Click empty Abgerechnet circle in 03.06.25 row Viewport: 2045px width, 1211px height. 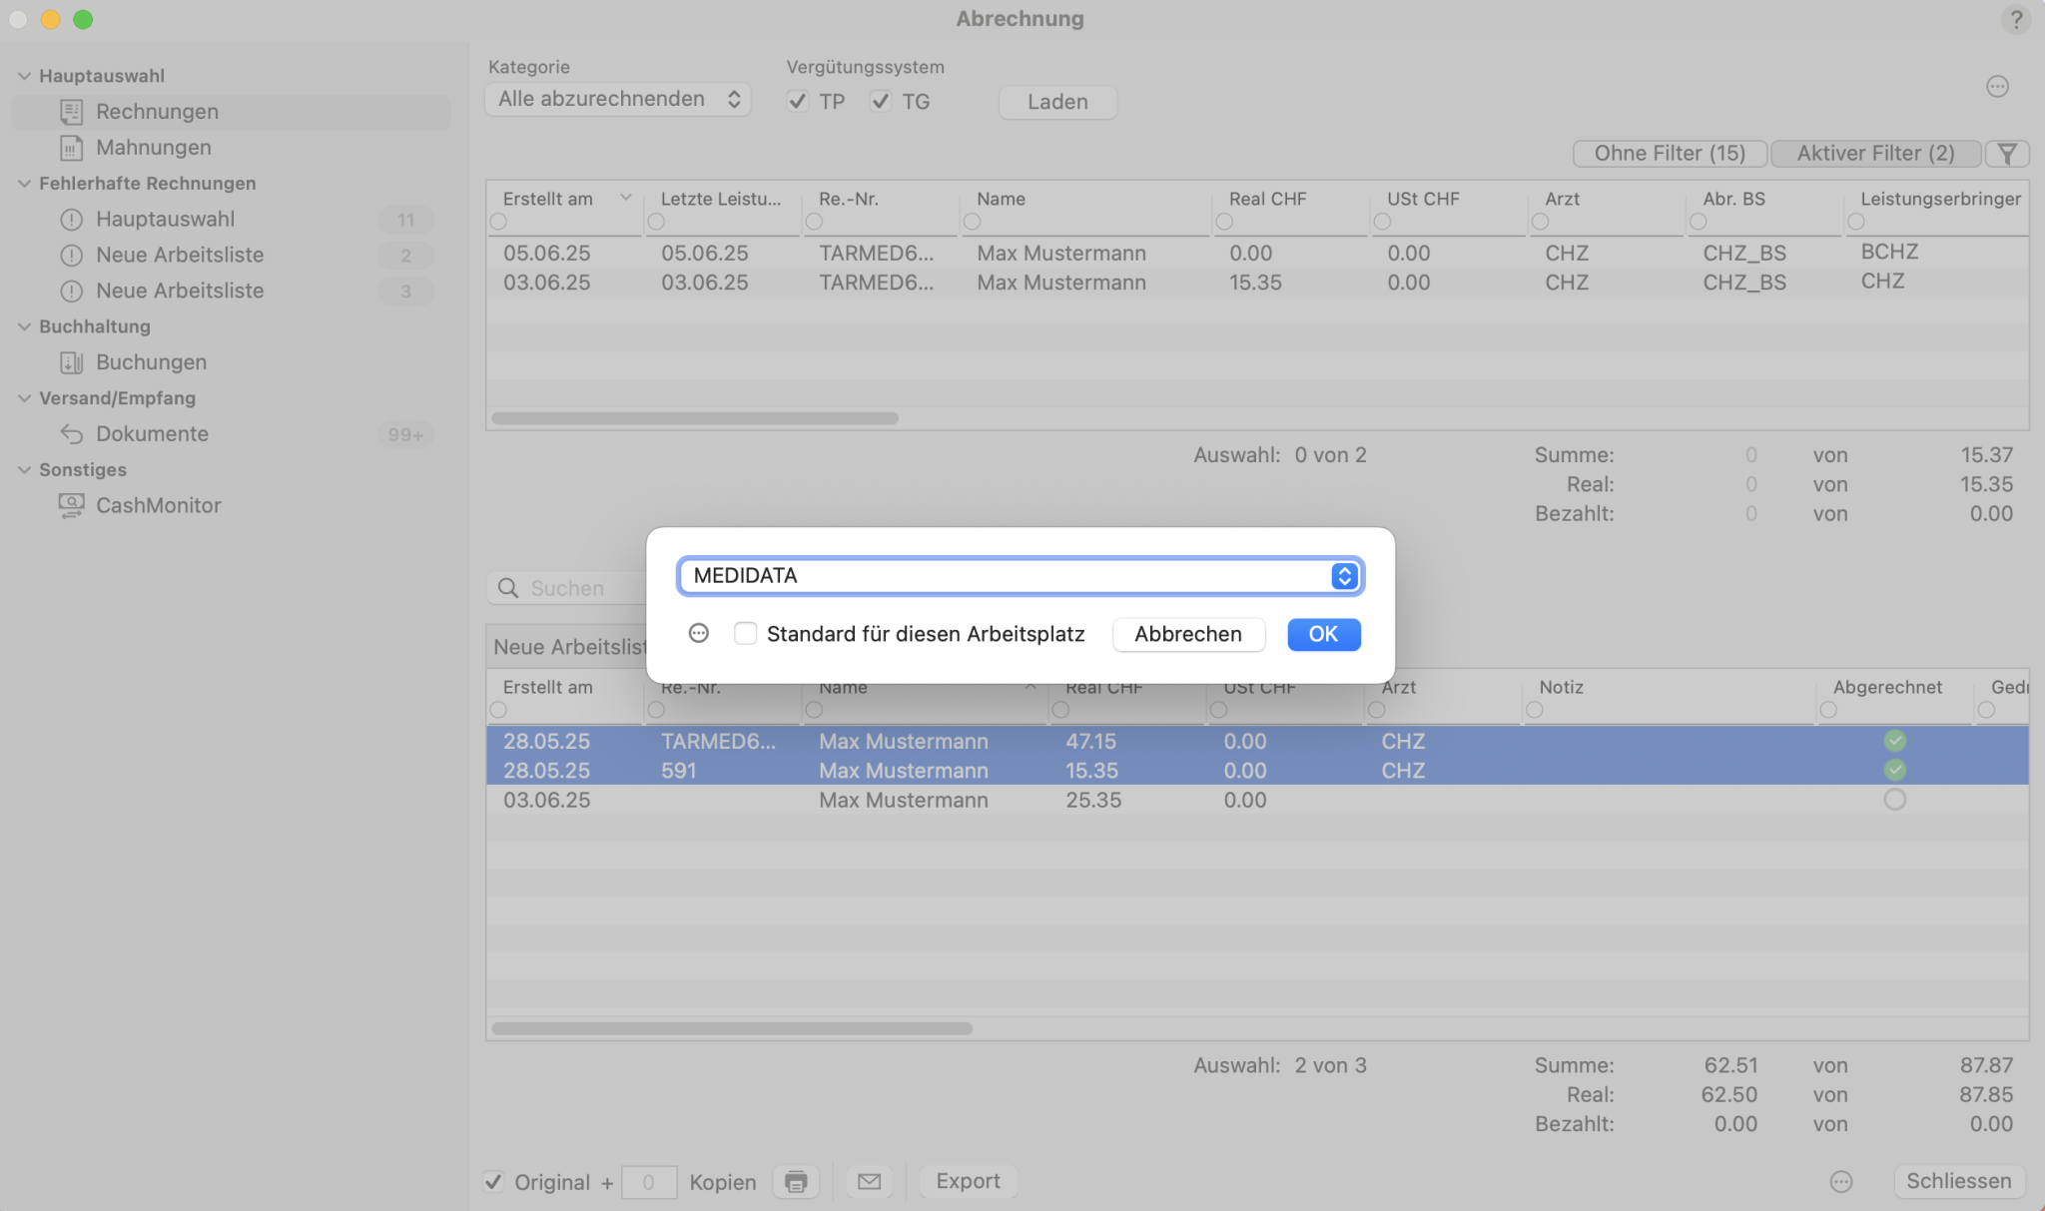coord(1894,800)
